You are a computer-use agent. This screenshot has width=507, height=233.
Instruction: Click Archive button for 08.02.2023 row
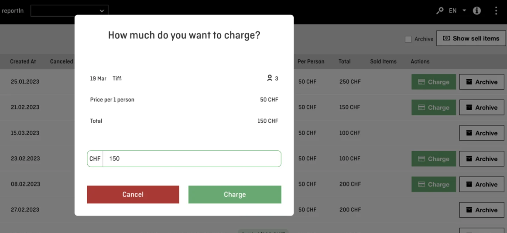coord(482,184)
